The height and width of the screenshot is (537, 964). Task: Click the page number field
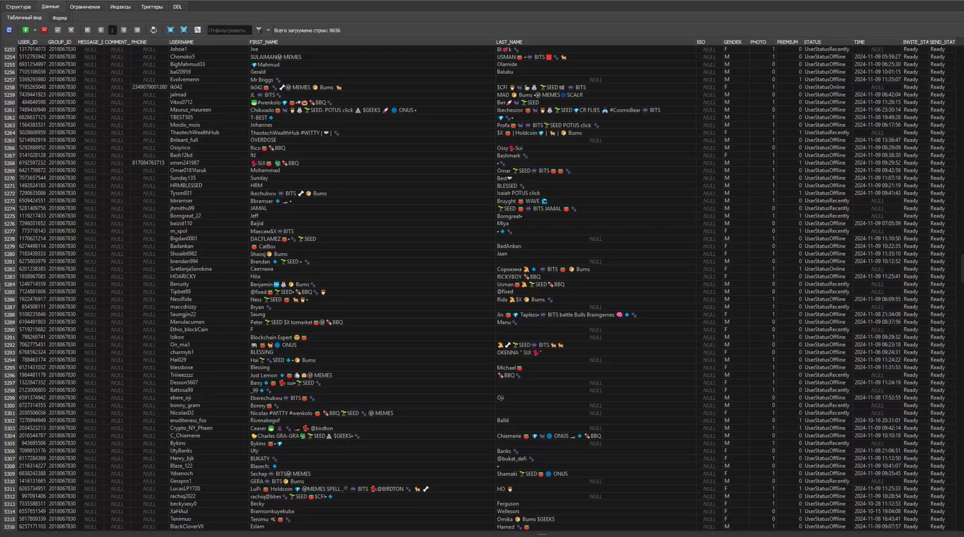click(112, 30)
